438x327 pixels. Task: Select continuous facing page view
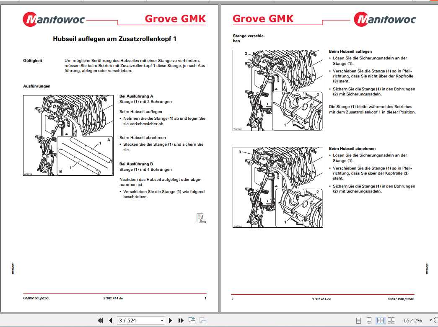pyautogui.click(x=391, y=321)
